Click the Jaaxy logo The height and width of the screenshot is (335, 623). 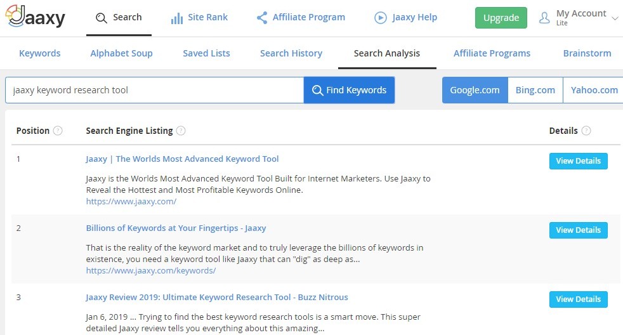[x=35, y=17]
